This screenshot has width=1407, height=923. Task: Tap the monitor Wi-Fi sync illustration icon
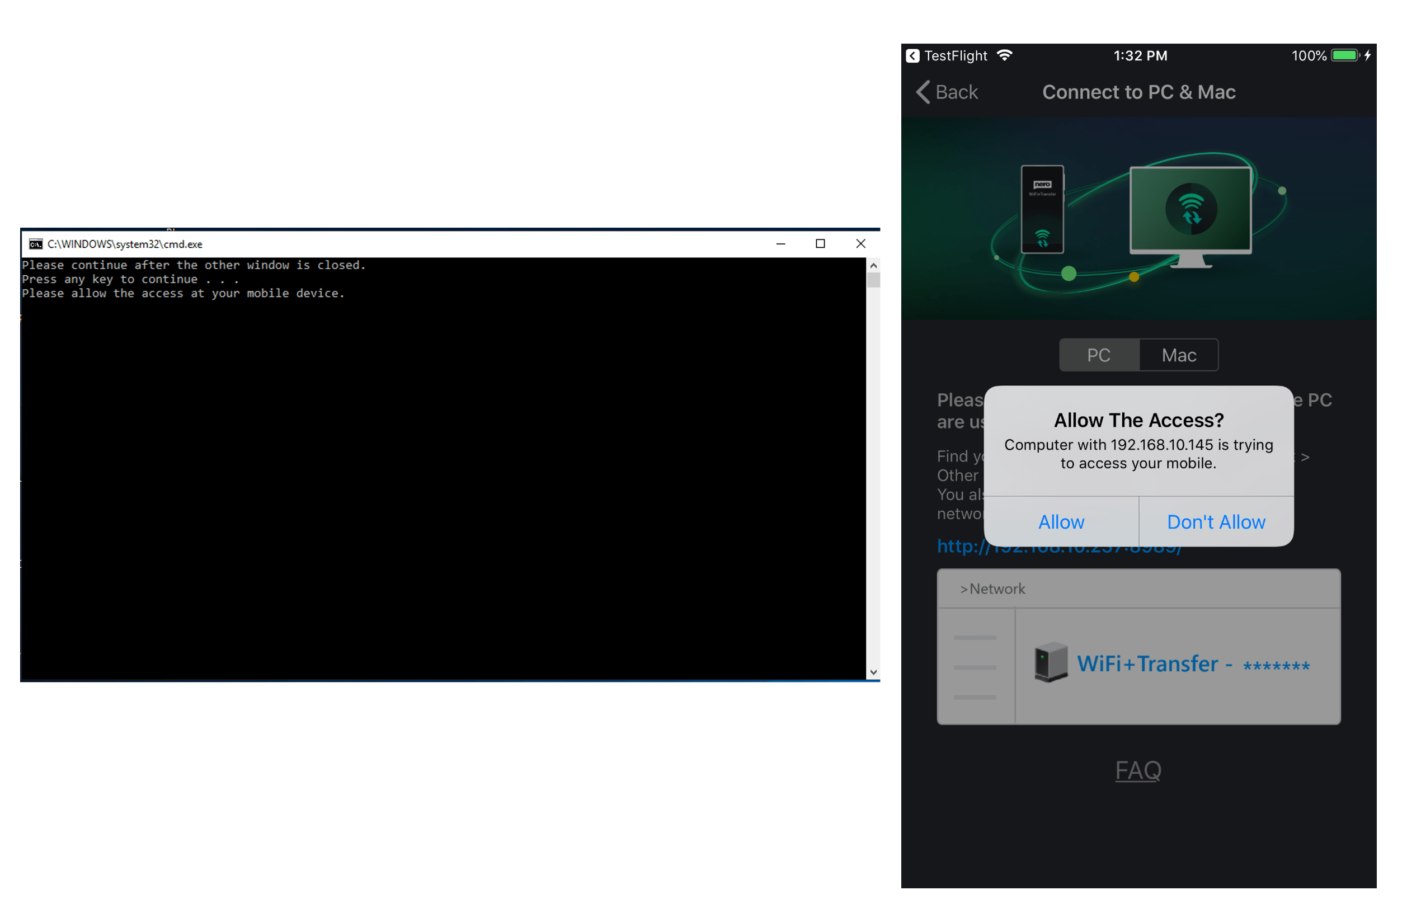pos(1190,209)
